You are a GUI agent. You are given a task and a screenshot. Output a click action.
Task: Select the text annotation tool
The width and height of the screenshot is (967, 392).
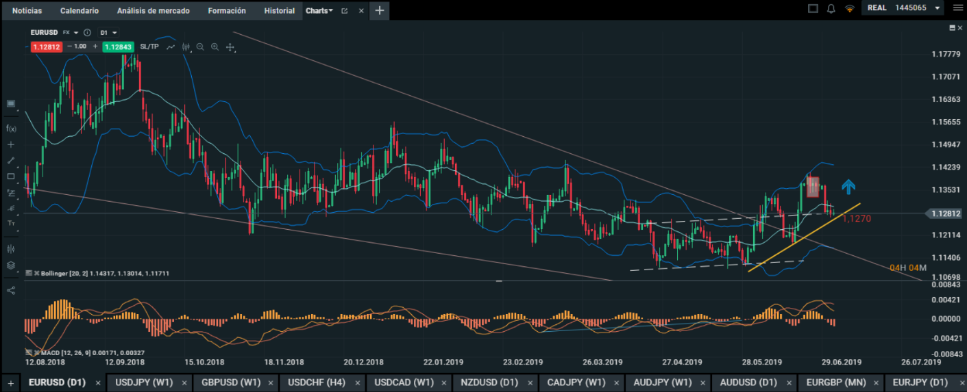coord(11,224)
